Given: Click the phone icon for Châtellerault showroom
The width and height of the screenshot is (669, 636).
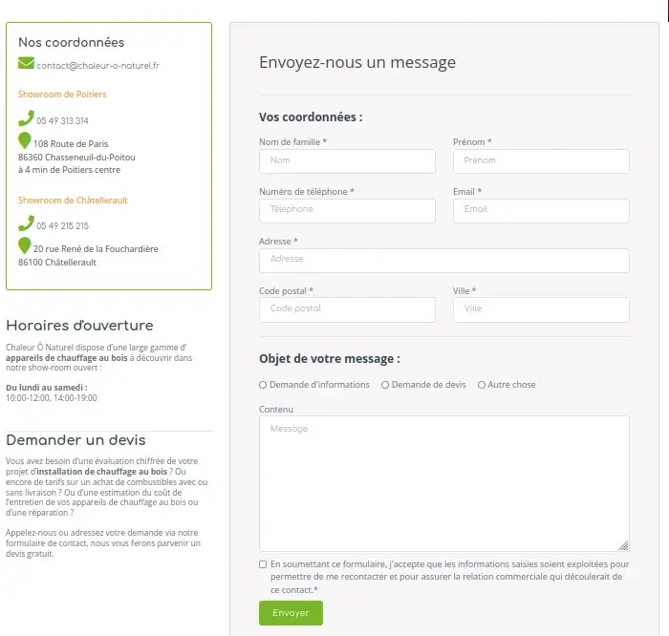Looking at the screenshot, I should (26, 224).
